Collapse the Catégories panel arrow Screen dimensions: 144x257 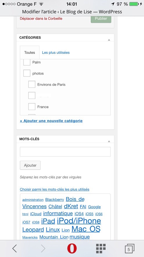coord(109,40)
